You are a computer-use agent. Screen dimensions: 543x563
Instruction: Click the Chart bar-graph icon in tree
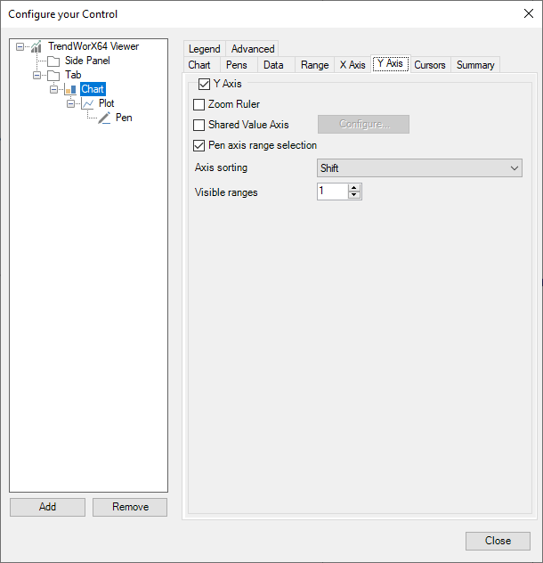pos(70,89)
